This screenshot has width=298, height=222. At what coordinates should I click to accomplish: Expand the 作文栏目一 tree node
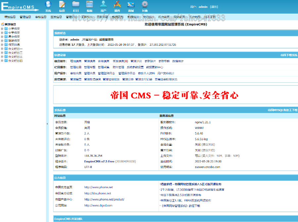tap(2, 49)
